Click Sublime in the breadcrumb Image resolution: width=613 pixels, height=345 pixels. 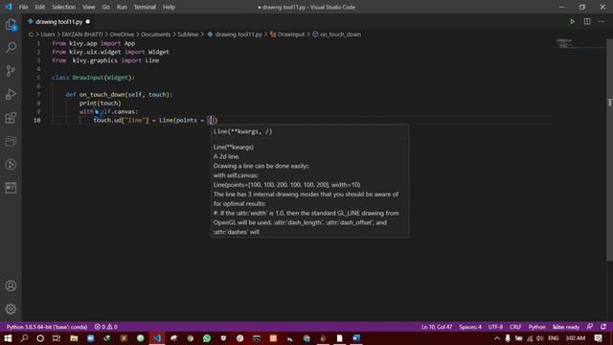tap(188, 34)
